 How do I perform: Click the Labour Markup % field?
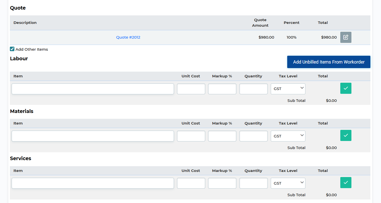(x=222, y=89)
